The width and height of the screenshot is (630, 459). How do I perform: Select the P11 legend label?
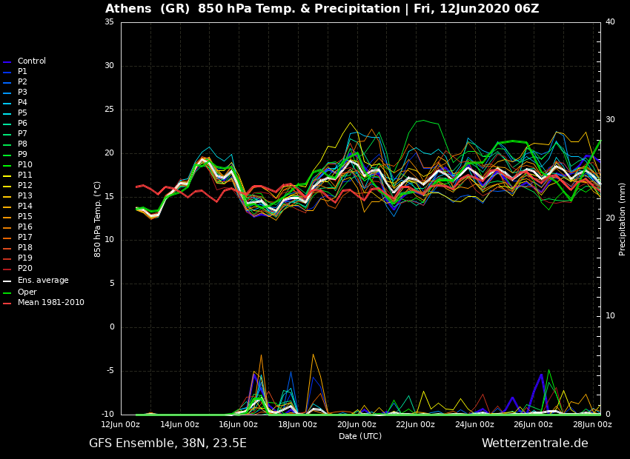[25, 175]
